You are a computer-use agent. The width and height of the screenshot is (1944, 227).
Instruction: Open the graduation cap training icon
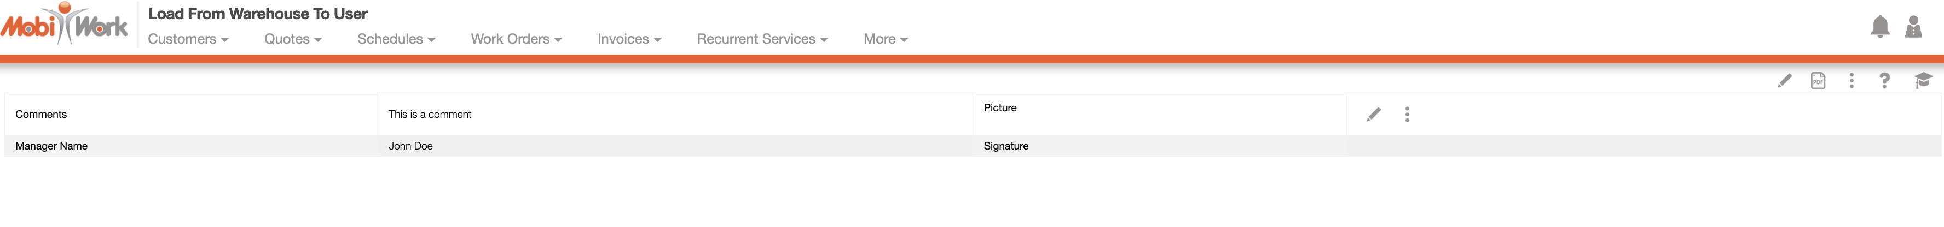1922,80
